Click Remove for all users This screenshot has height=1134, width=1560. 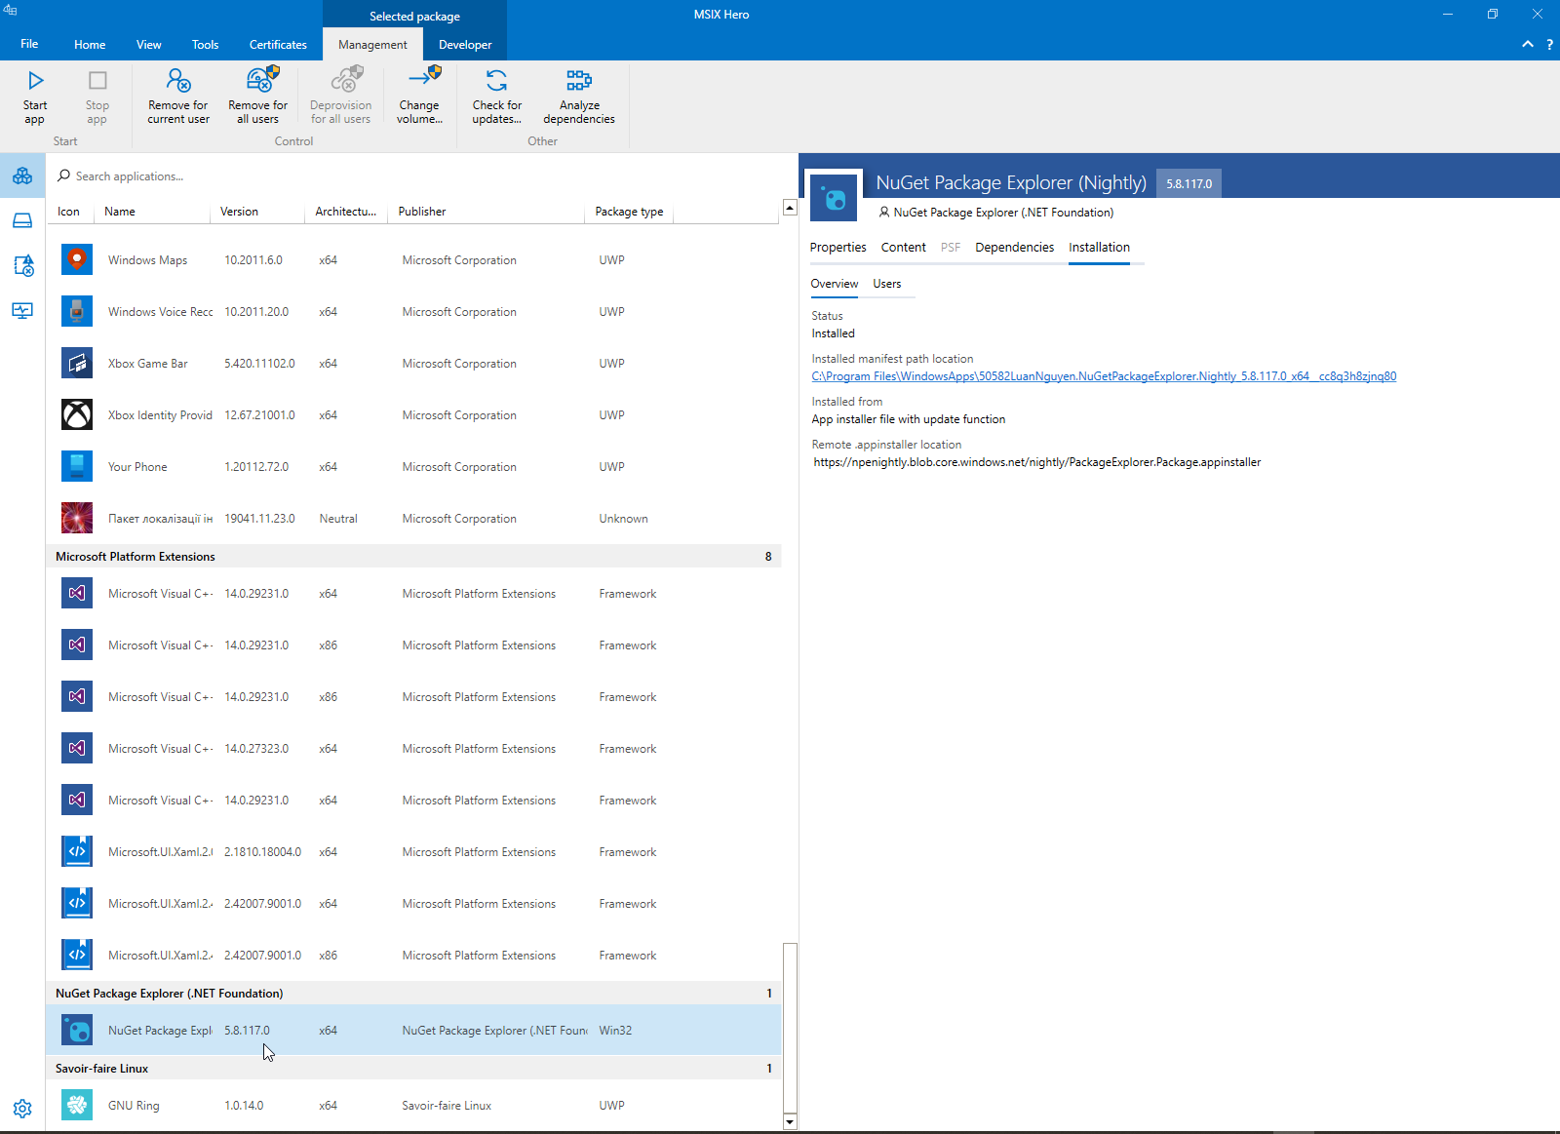point(258,97)
